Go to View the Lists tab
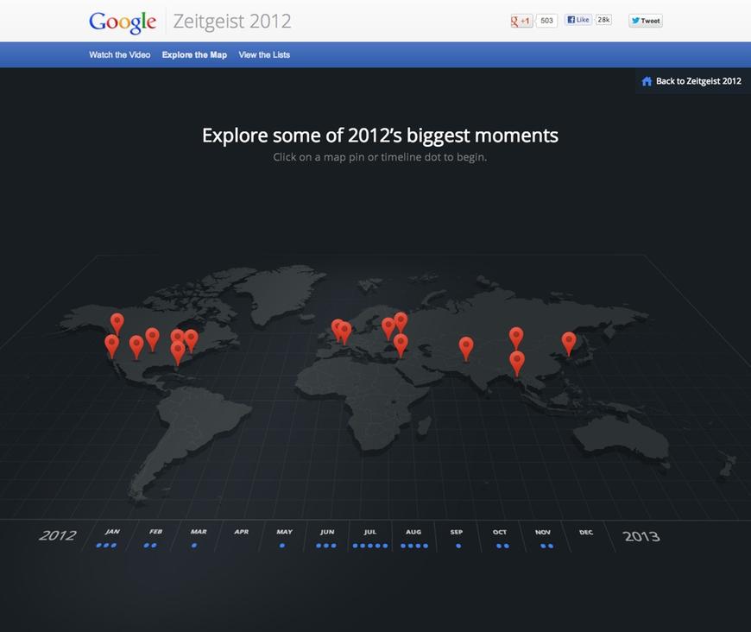 point(264,54)
